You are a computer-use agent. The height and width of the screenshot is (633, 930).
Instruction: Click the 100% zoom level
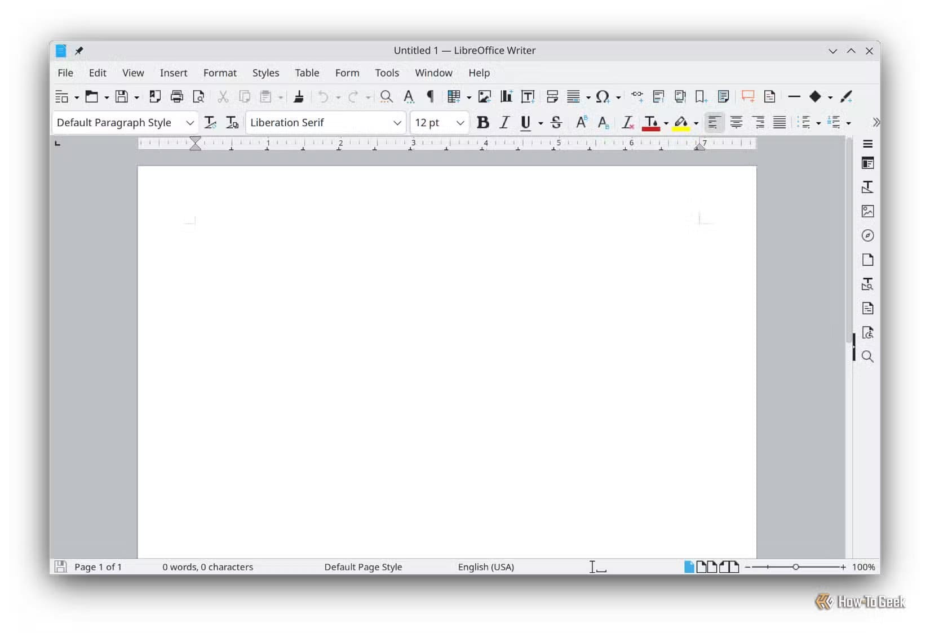tap(863, 567)
